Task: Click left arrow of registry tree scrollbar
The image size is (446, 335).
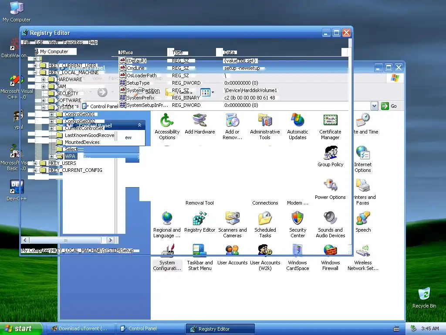Action: tap(25, 240)
